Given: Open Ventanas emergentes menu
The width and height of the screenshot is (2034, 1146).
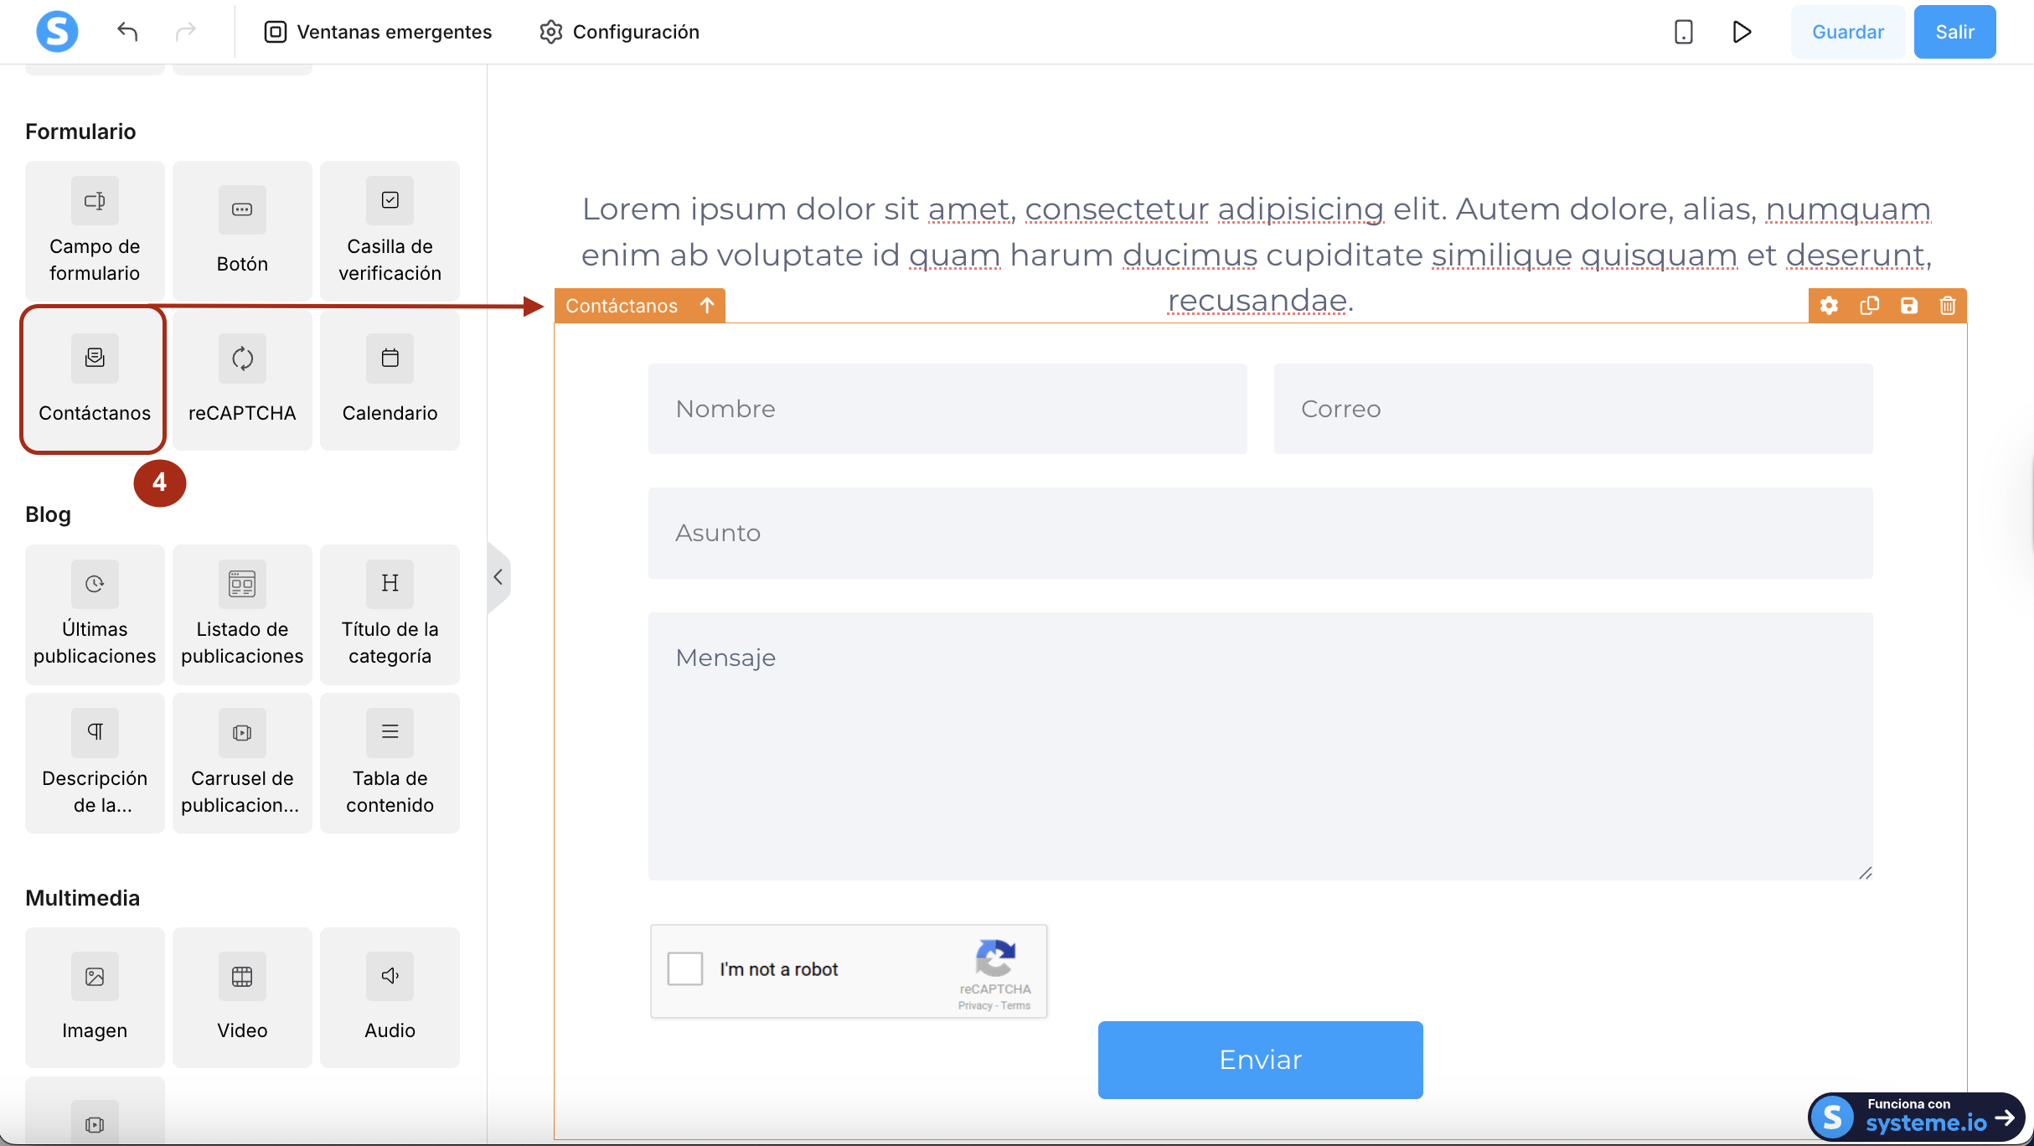Looking at the screenshot, I should (x=378, y=32).
